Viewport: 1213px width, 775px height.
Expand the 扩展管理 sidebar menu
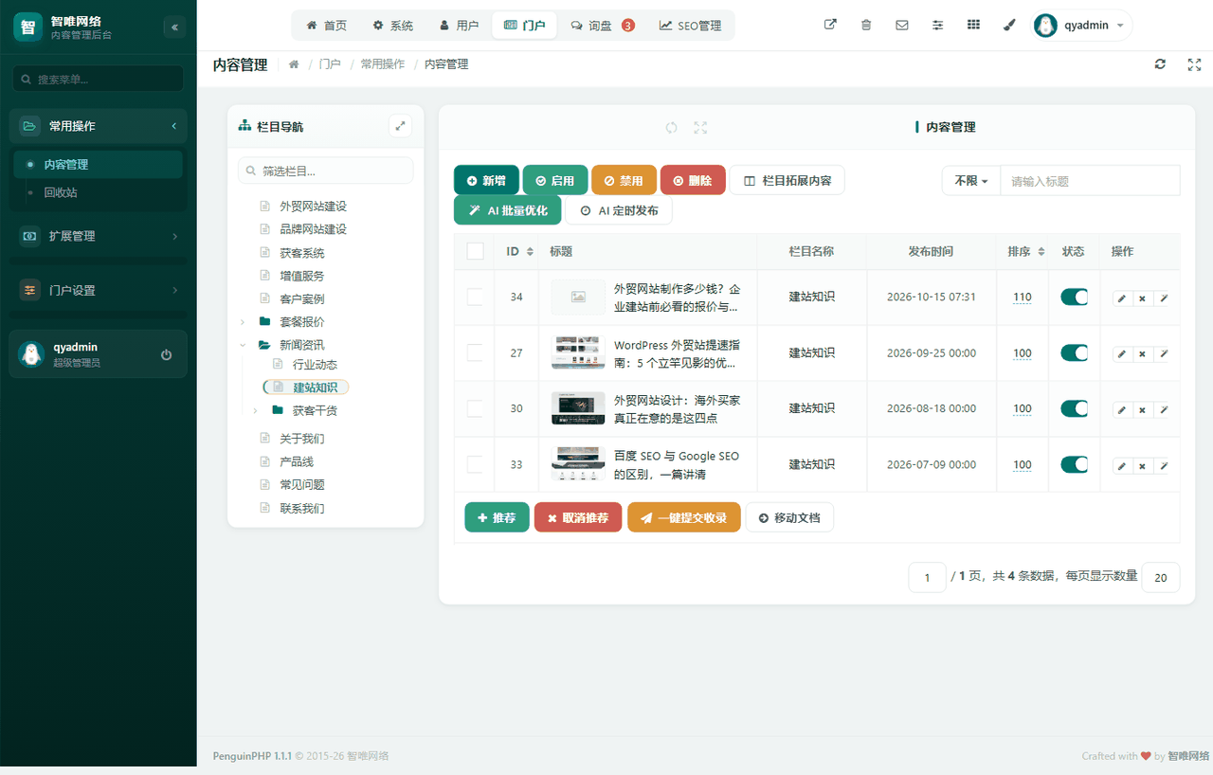[99, 236]
